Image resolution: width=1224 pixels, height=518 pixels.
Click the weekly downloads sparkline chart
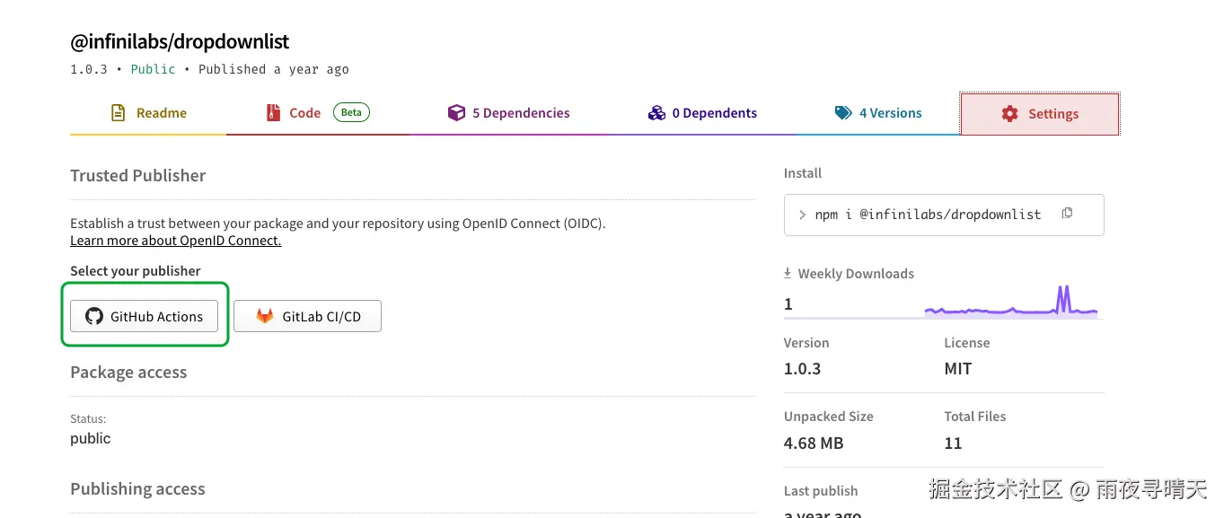click(x=1010, y=303)
